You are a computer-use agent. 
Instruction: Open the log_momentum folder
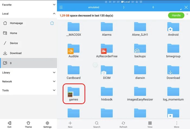tap(173, 94)
